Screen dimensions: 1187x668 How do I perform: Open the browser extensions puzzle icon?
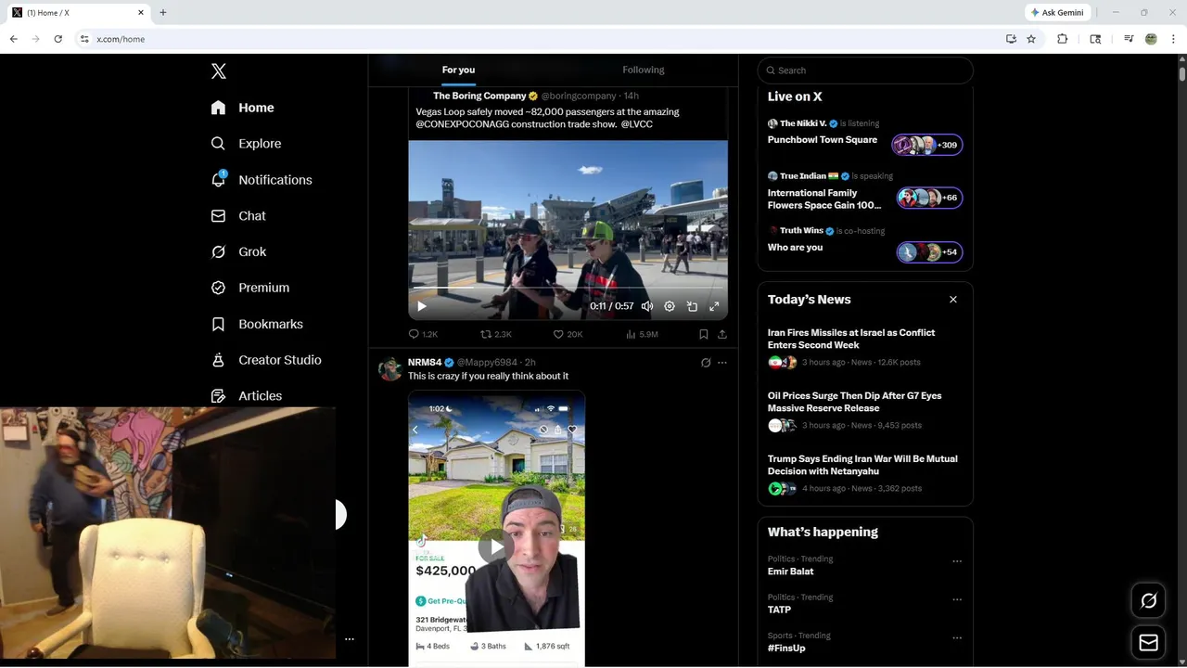pos(1063,39)
